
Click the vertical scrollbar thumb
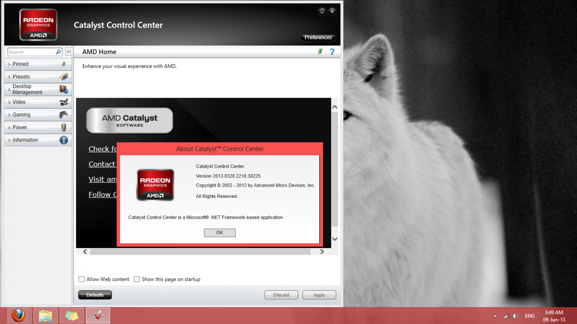pos(335,169)
